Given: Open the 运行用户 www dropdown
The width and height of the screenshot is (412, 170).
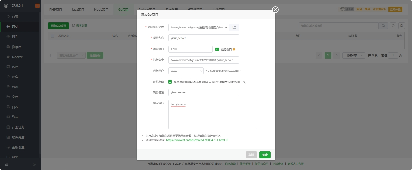Looking at the screenshot, I should (186, 71).
